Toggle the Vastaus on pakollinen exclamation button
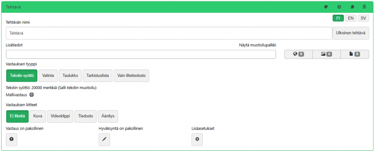 coord(11,139)
